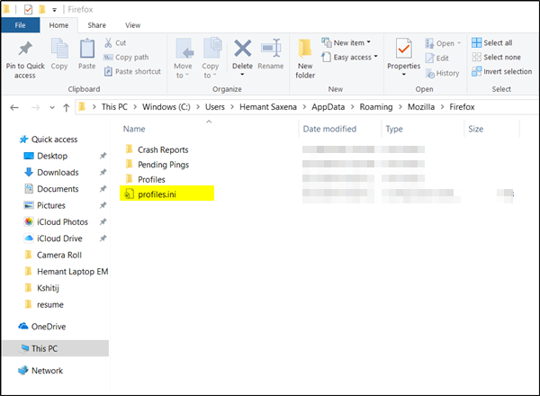This screenshot has width=540, height=396.
Task: Click the AppData breadcrumb in the address bar
Action: 328,107
